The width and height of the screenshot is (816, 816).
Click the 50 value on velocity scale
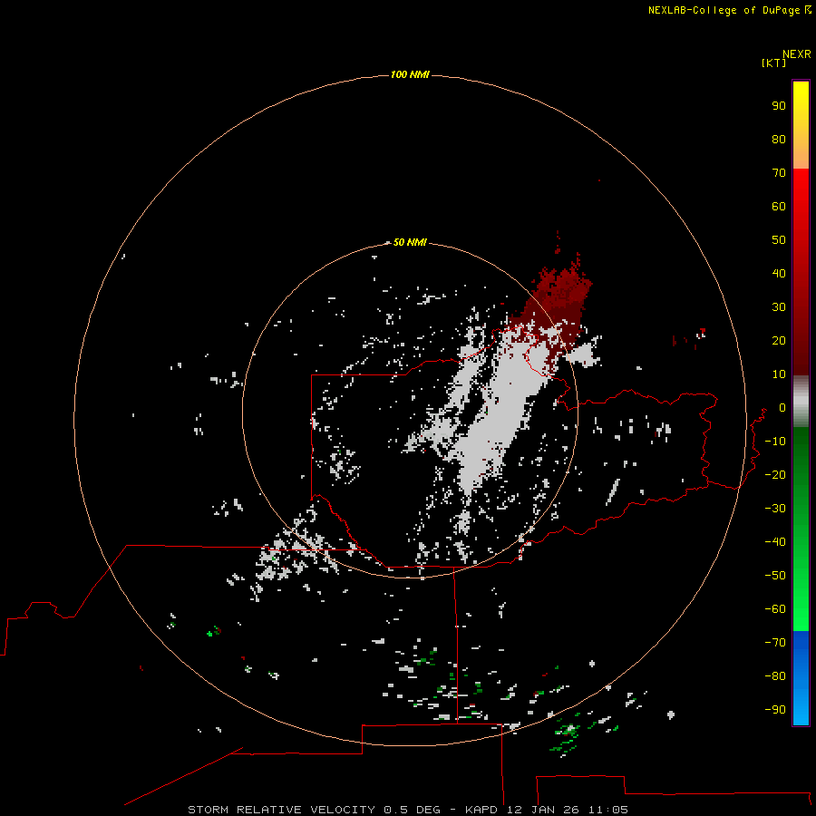[779, 240]
